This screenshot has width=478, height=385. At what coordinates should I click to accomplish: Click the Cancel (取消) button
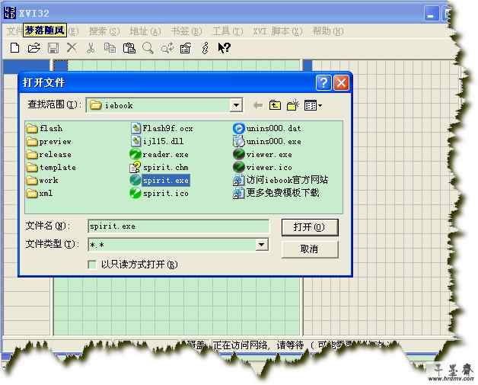(310, 249)
